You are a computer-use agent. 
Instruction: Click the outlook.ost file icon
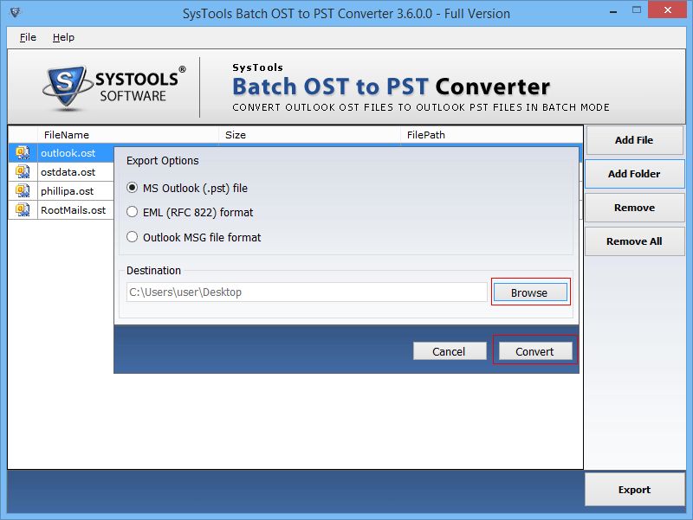coord(23,153)
